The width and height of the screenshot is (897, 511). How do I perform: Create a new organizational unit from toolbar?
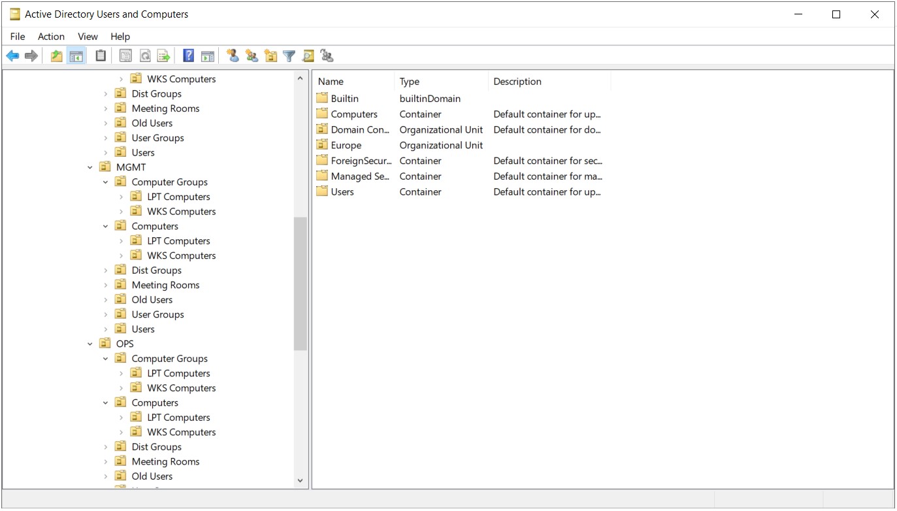[270, 56]
